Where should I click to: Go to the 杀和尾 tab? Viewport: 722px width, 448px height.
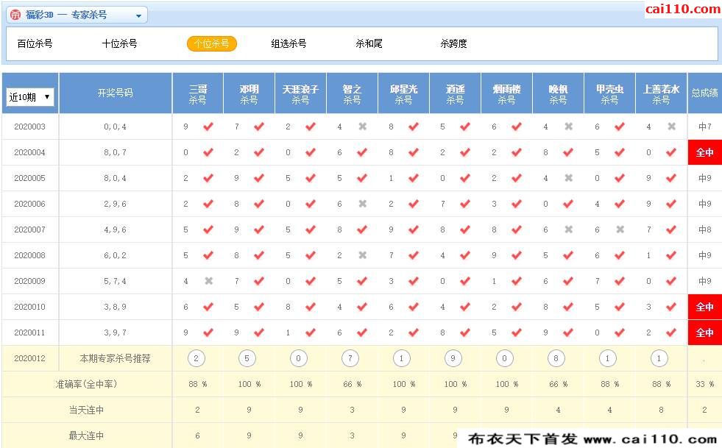click(x=369, y=43)
